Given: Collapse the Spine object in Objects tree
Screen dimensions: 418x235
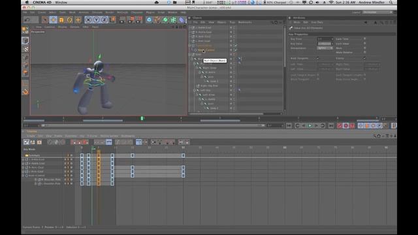Looking at the screenshot, I should pyautogui.click(x=190, y=54).
